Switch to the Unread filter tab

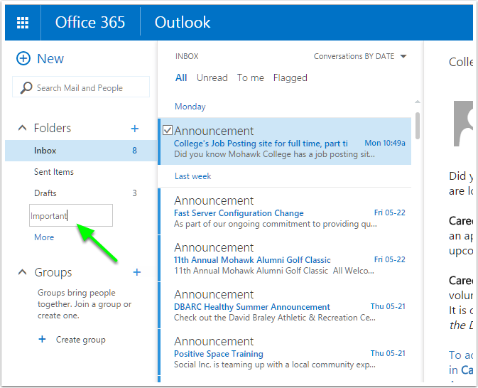pyautogui.click(x=212, y=78)
